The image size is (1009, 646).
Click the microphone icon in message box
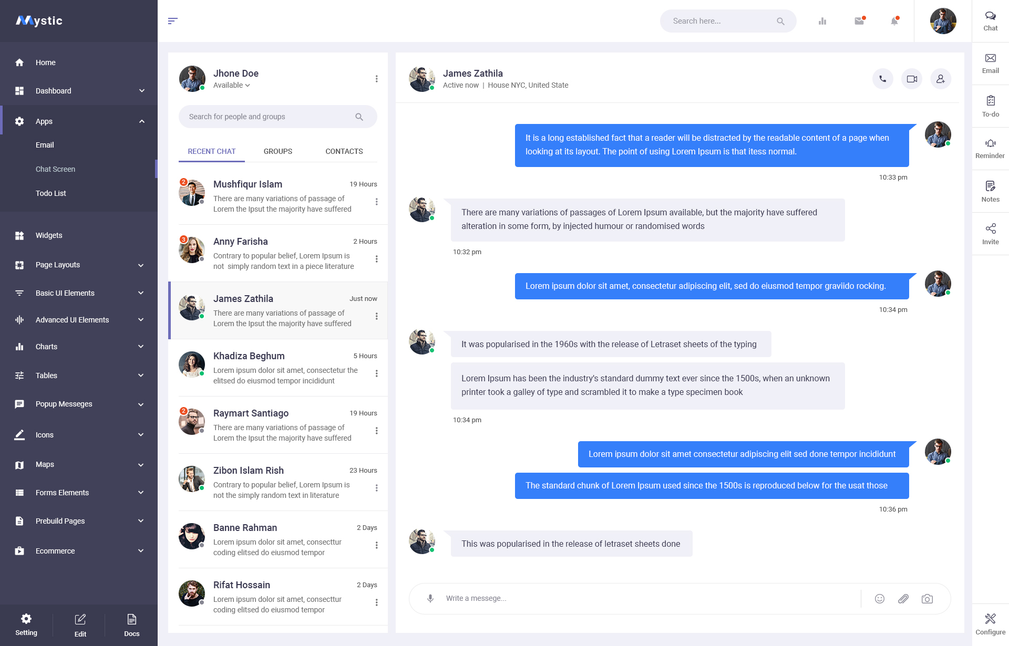(430, 598)
